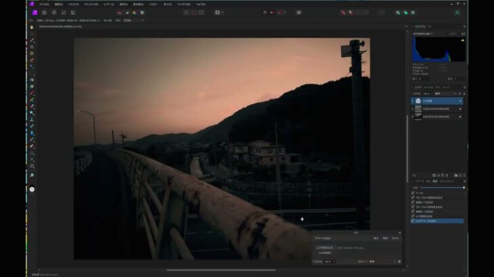Click the Load LUT button in LUT dialog
The height and width of the screenshot is (277, 494).
pos(325,248)
